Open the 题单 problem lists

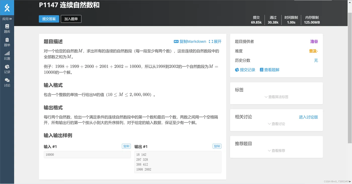[7, 42]
